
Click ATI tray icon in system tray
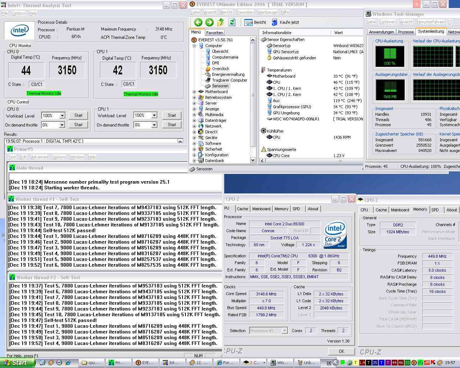pos(427,363)
